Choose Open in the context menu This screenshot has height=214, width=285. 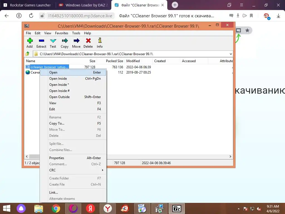pos(73,72)
